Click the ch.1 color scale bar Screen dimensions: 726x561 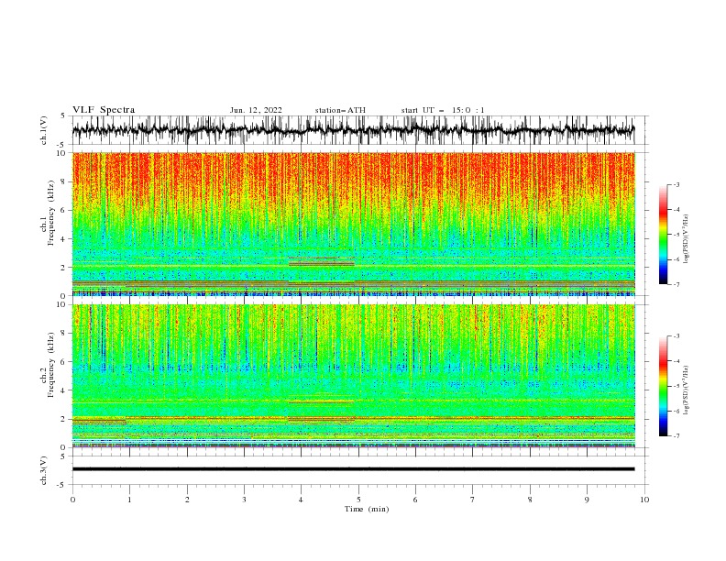click(x=663, y=235)
